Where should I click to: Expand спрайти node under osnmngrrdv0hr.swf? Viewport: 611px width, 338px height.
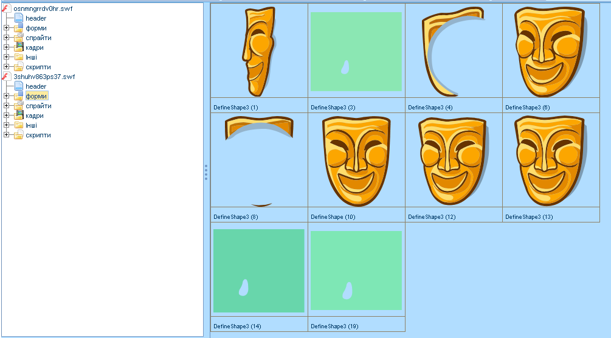pyautogui.click(x=6, y=38)
